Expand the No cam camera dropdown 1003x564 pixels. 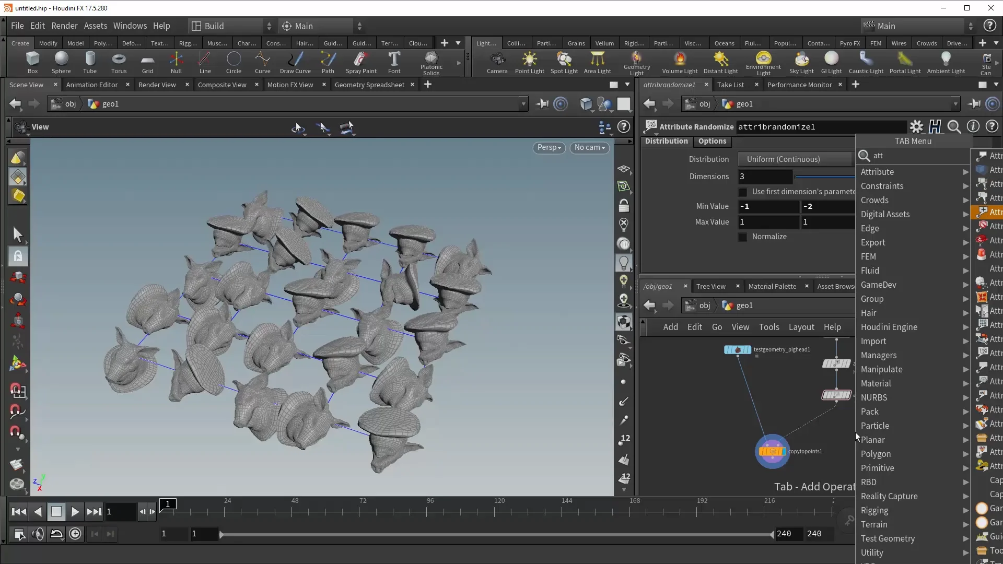click(589, 148)
